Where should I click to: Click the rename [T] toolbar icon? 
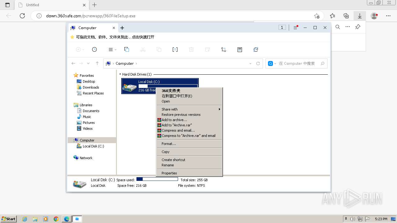click(x=175, y=50)
